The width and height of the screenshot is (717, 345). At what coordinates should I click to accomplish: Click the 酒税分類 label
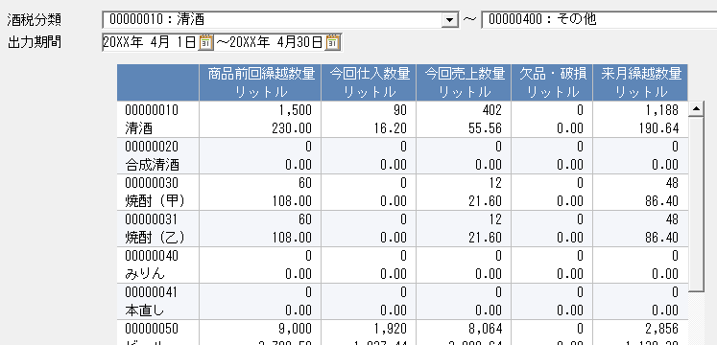[x=35, y=19]
